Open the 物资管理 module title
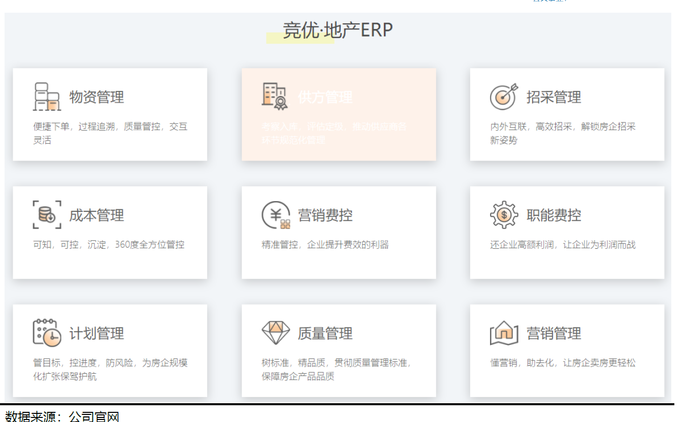This screenshot has height=422, width=684. [x=96, y=97]
